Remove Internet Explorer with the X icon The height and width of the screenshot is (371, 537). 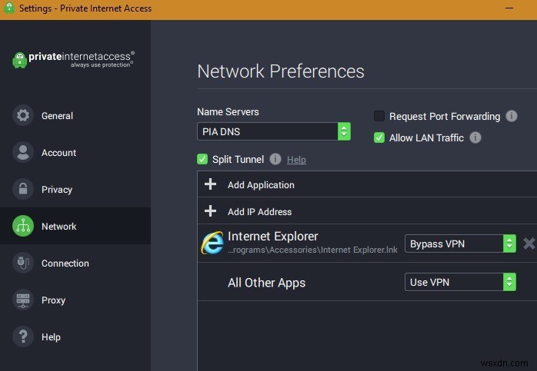coord(529,243)
